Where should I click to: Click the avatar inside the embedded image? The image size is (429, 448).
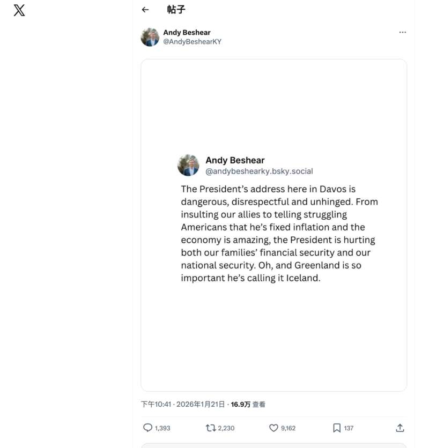[x=188, y=165]
